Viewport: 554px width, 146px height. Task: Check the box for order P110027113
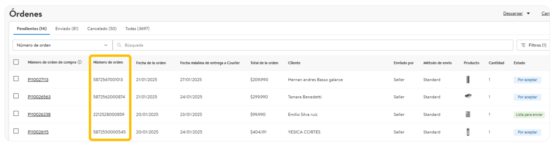[x=16, y=79]
